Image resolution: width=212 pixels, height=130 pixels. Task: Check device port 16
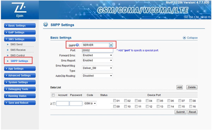pyautogui.click(x=191, y=106)
